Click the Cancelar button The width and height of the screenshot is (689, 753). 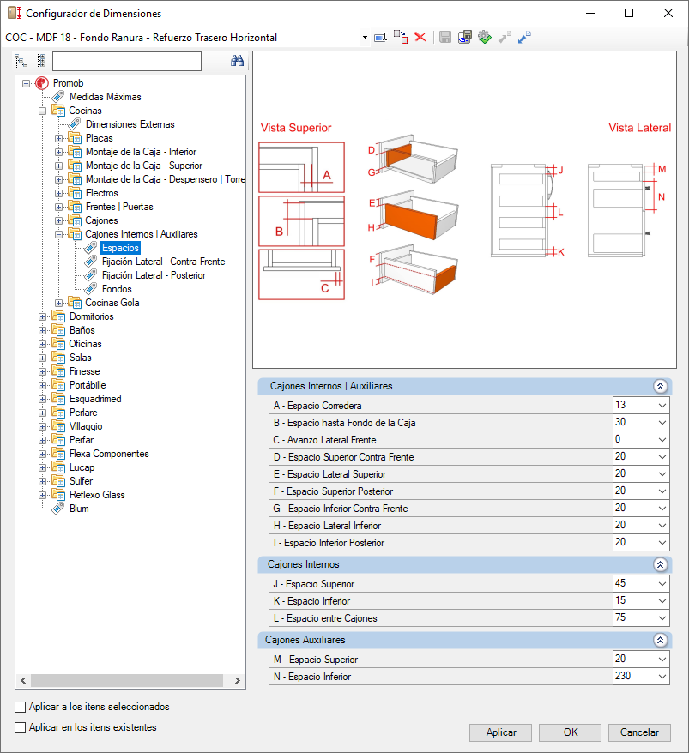(x=639, y=732)
